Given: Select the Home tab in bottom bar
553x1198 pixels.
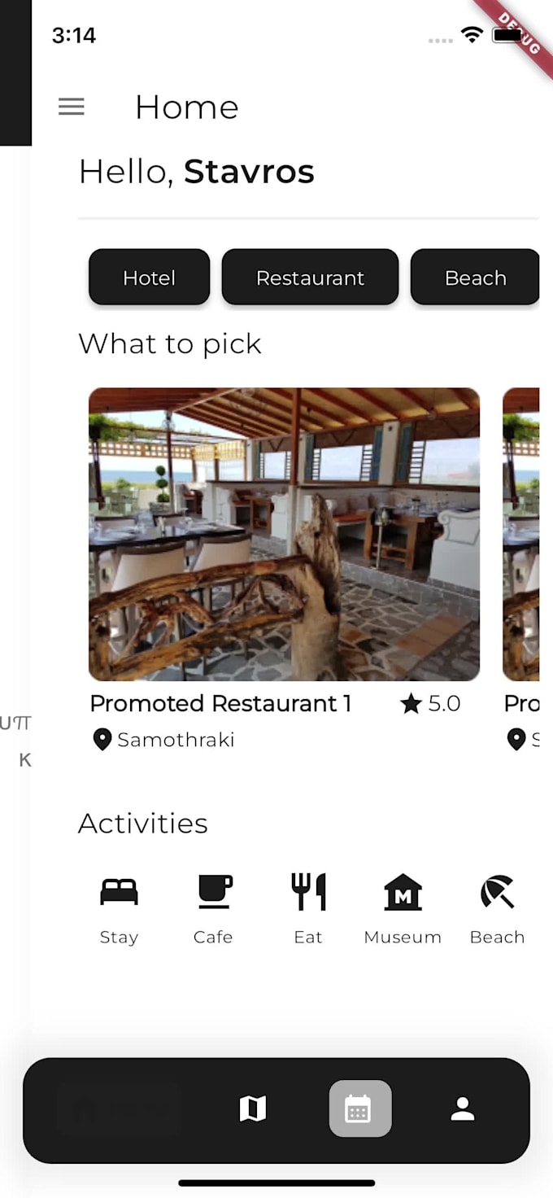Looking at the screenshot, I should tap(119, 1109).
